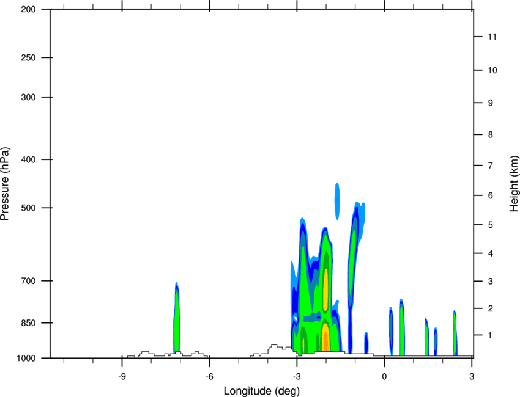Click the 250 pressure tick label
Screen dimensions: 520x397
pos(28,57)
